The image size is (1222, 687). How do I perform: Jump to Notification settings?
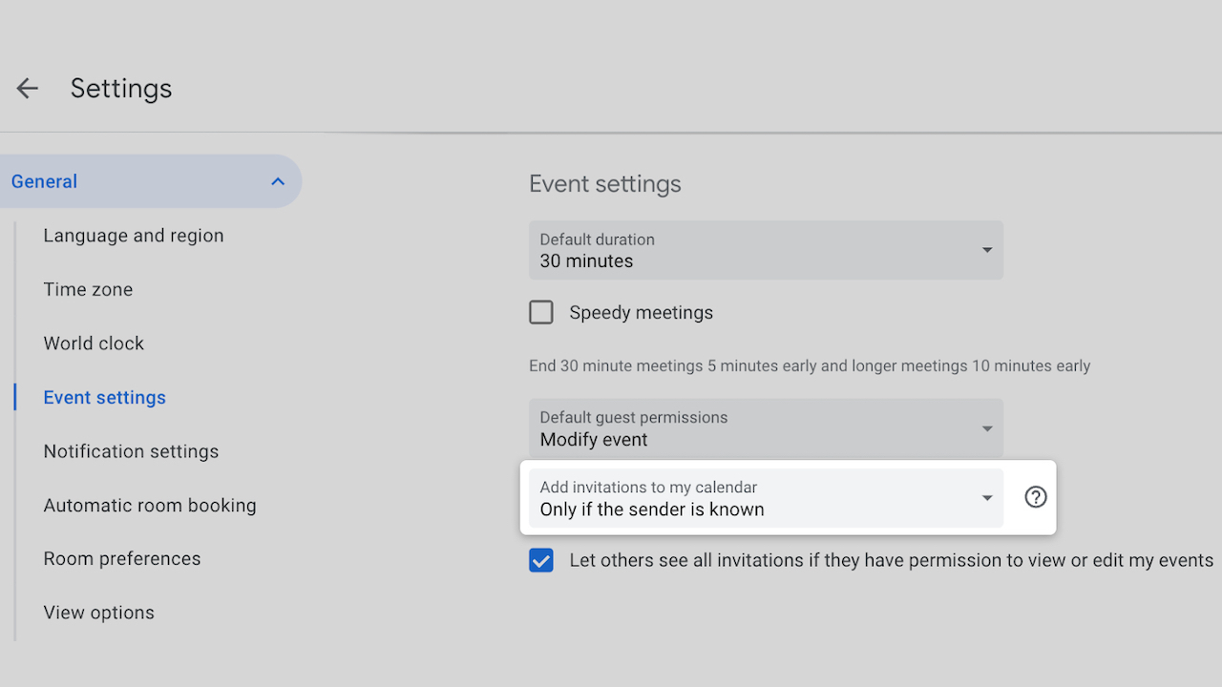click(x=131, y=451)
